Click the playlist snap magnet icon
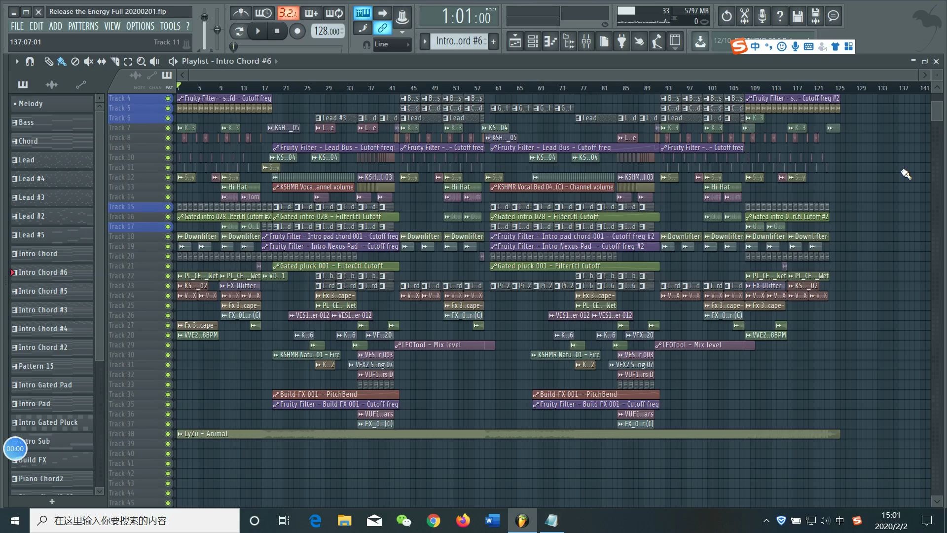The height and width of the screenshot is (533, 947). [x=30, y=61]
